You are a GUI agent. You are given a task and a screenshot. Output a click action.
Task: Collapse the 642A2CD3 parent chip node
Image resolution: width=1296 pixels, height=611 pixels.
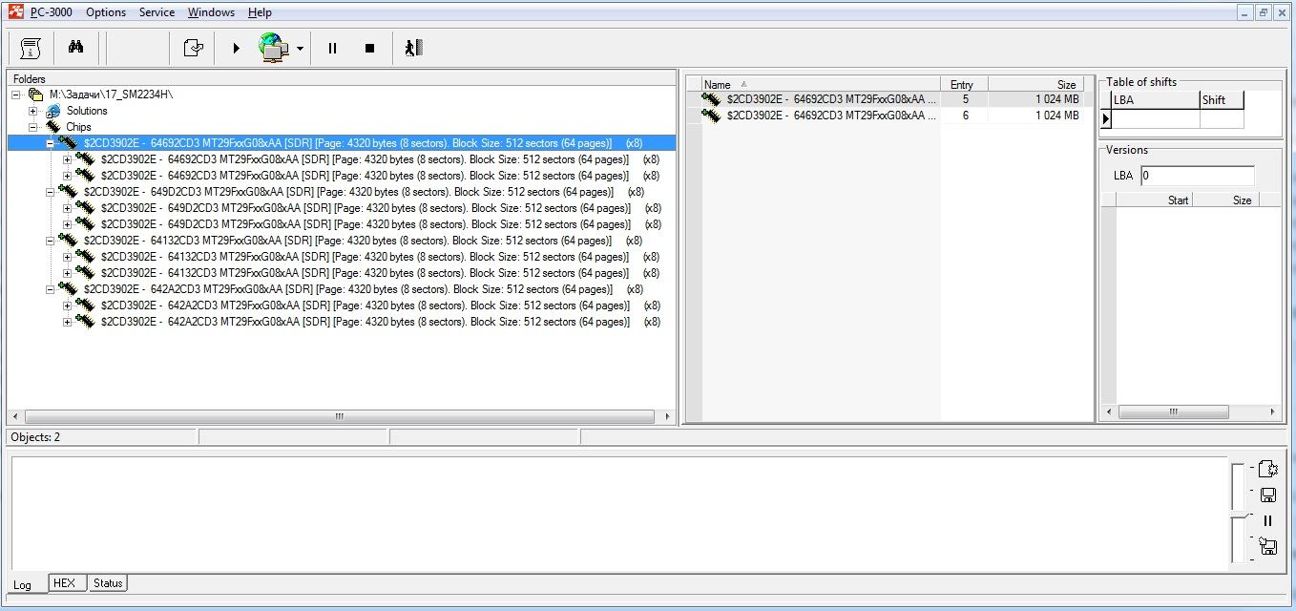point(51,289)
